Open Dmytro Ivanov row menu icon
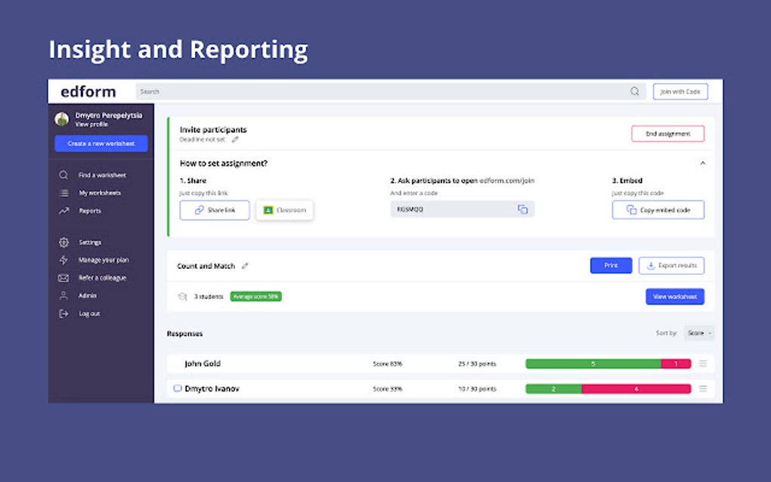The height and width of the screenshot is (482, 771). coord(703,388)
